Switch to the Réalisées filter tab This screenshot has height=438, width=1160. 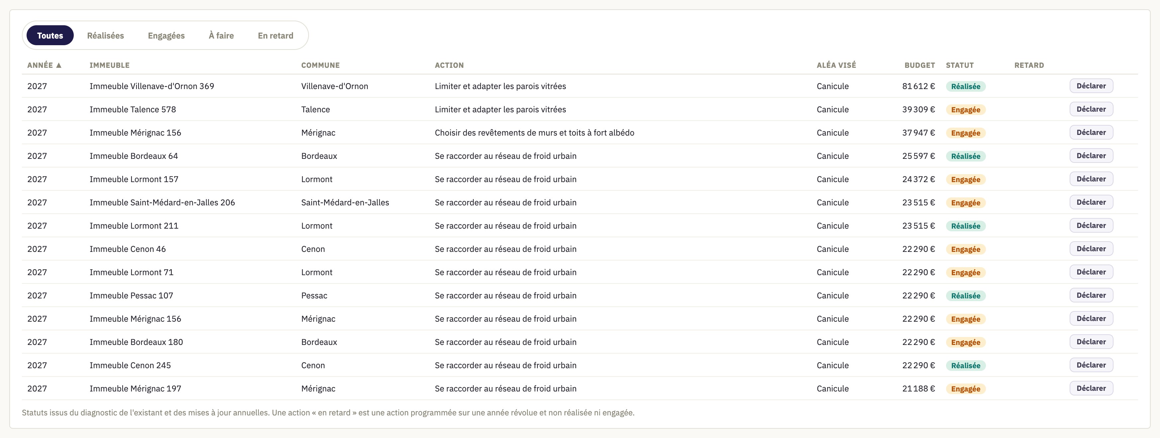[x=105, y=36]
